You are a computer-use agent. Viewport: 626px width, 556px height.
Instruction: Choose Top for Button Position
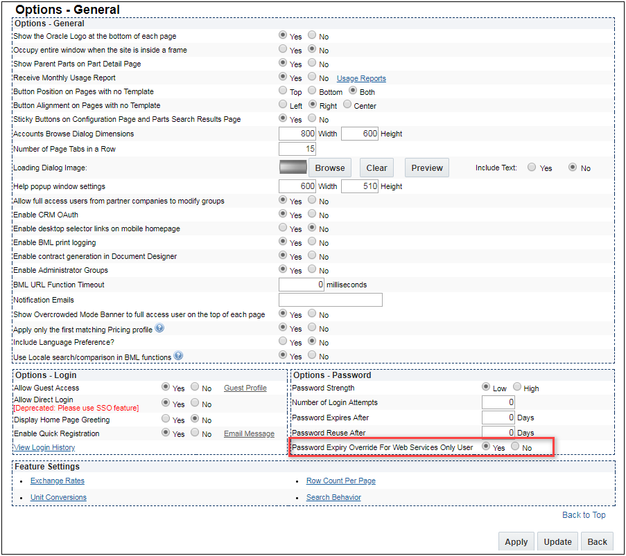point(283,91)
